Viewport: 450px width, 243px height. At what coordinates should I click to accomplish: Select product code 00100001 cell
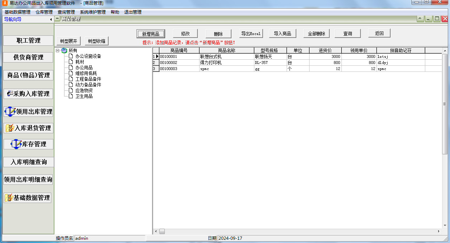coord(179,56)
